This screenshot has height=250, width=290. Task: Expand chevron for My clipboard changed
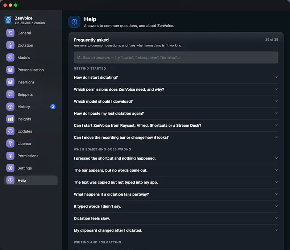276,230
